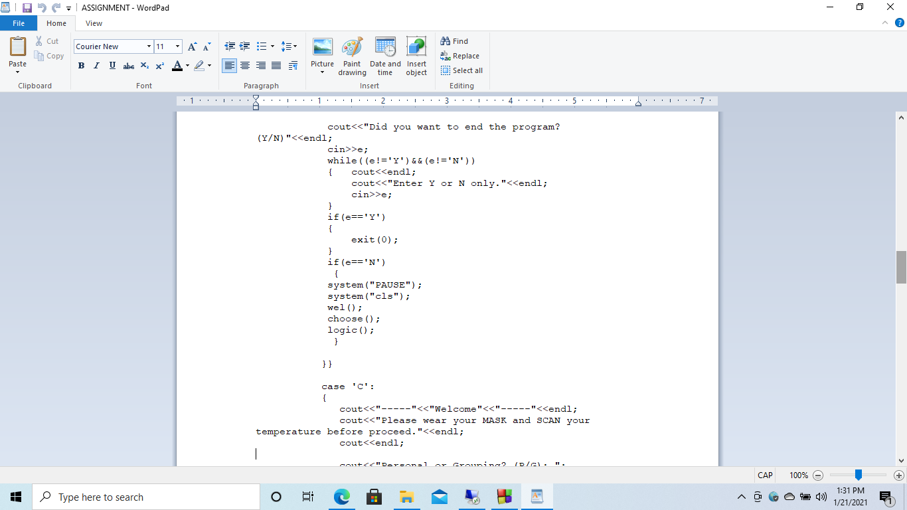Click the vertical scrollbar thumb
Image resolution: width=907 pixels, height=510 pixels.
[x=901, y=267]
